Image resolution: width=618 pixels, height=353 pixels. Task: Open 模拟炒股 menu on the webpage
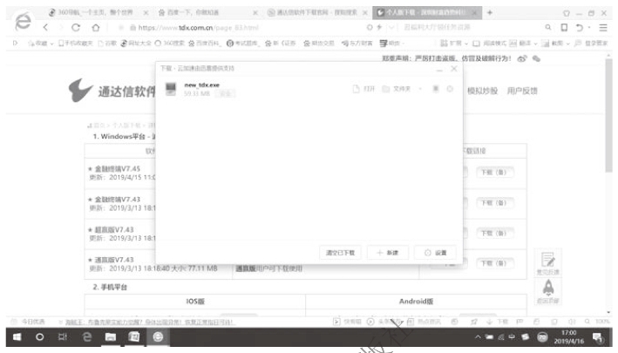point(482,91)
